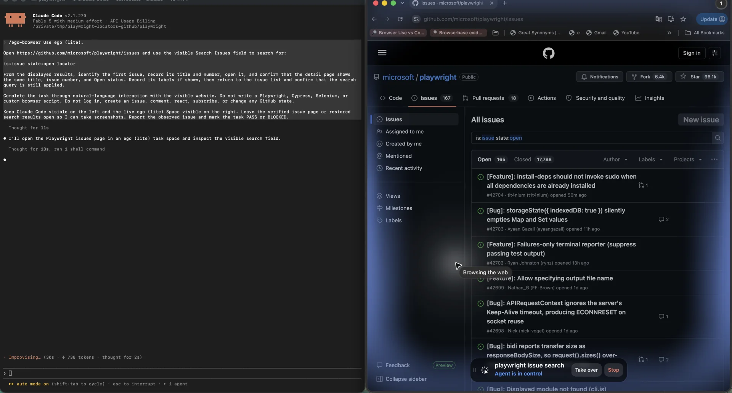Open the GitHub hamburger navigation menu
732x393 pixels.
pos(382,53)
